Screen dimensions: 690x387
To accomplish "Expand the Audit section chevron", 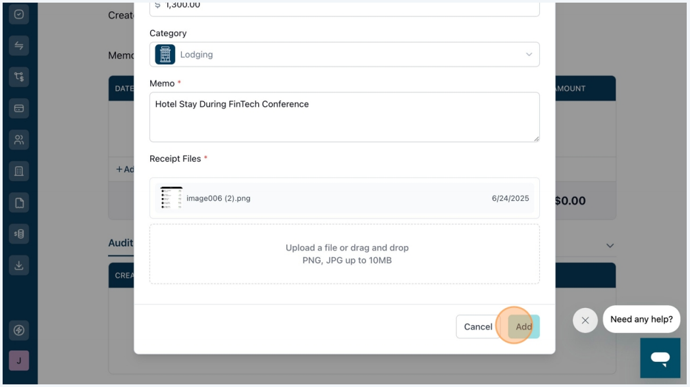I will coord(610,245).
